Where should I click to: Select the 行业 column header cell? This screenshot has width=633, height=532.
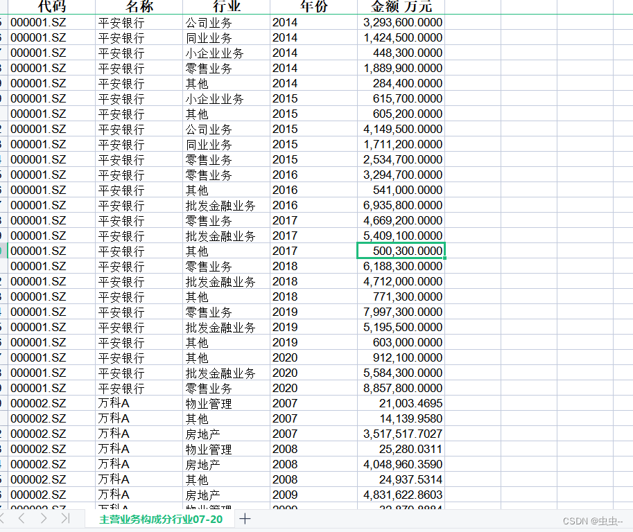tap(227, 6)
